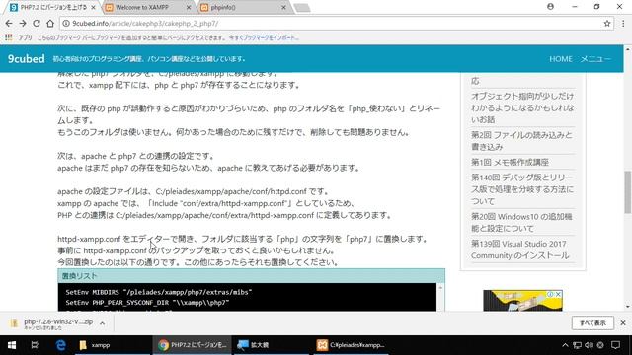Bookmark this page with the star

607,24
